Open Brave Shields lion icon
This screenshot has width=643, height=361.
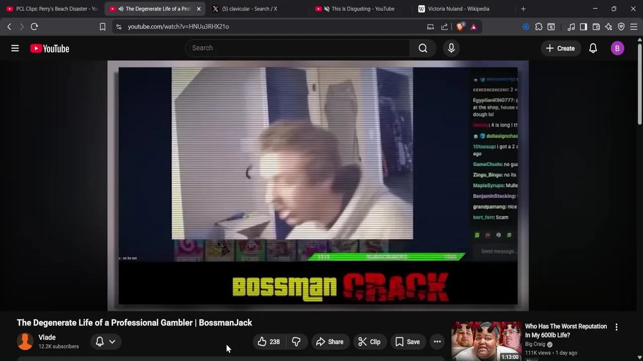(x=460, y=27)
